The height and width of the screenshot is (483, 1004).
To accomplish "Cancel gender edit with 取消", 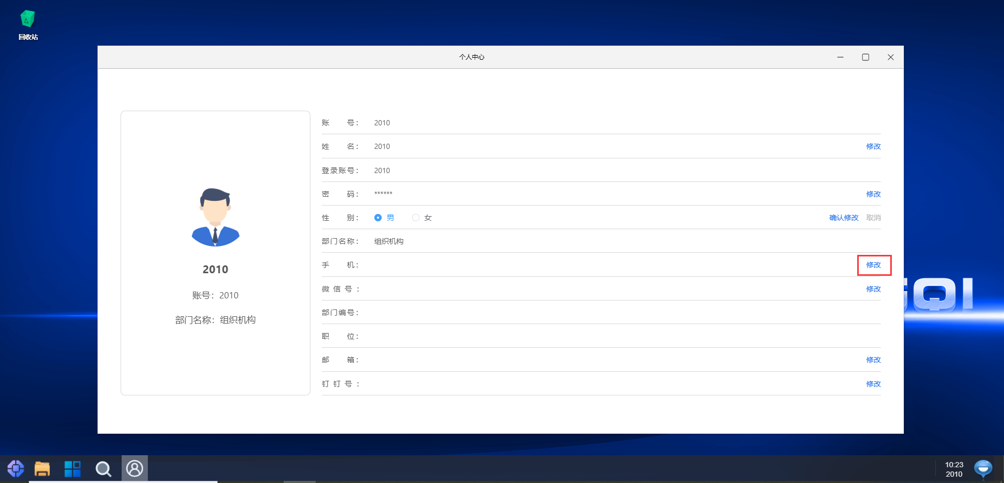I will point(873,218).
